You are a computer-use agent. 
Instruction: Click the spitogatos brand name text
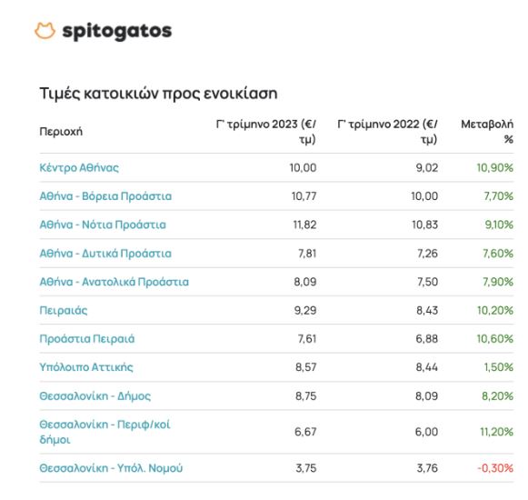tap(117, 32)
